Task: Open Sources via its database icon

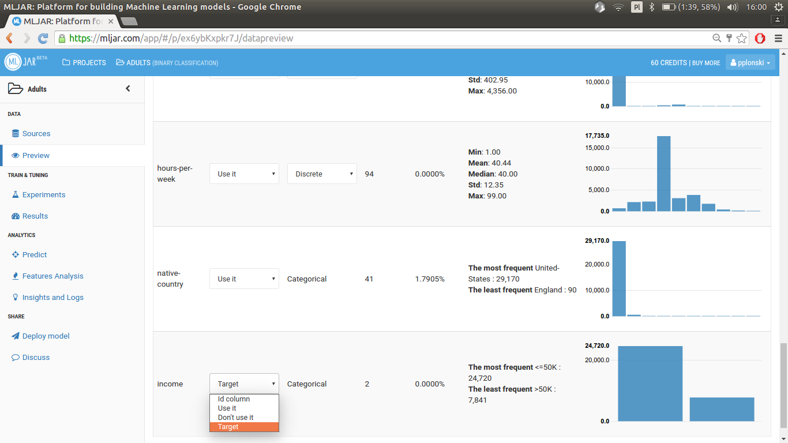Action: [x=16, y=133]
